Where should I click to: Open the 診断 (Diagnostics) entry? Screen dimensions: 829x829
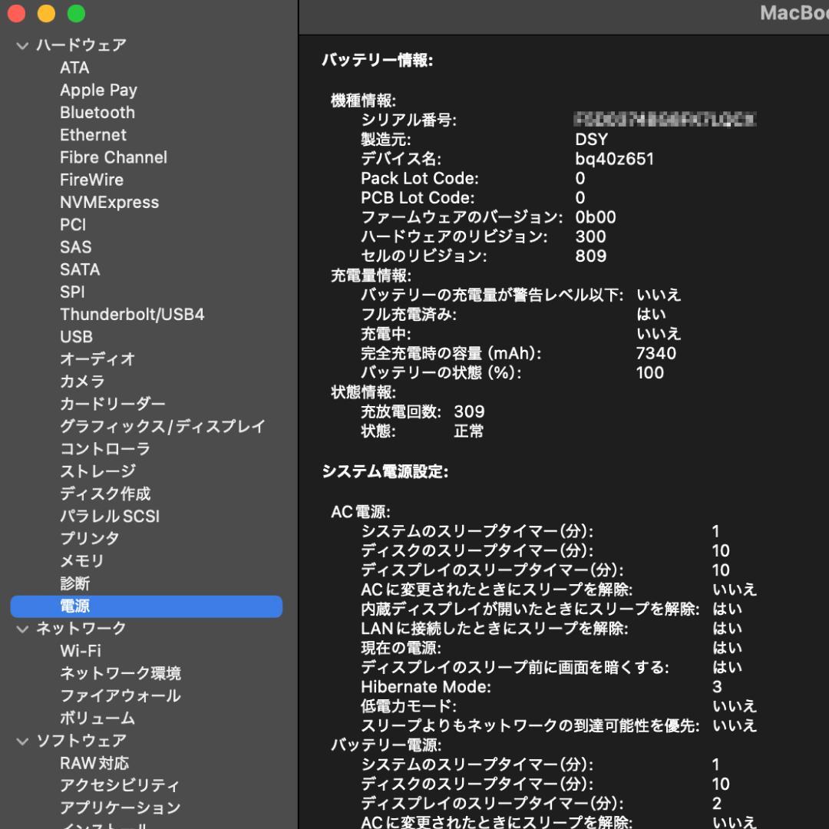[x=74, y=583]
